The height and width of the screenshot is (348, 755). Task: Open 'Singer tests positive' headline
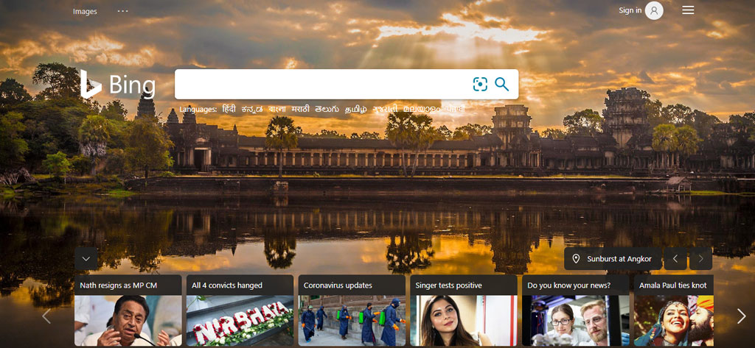point(449,285)
